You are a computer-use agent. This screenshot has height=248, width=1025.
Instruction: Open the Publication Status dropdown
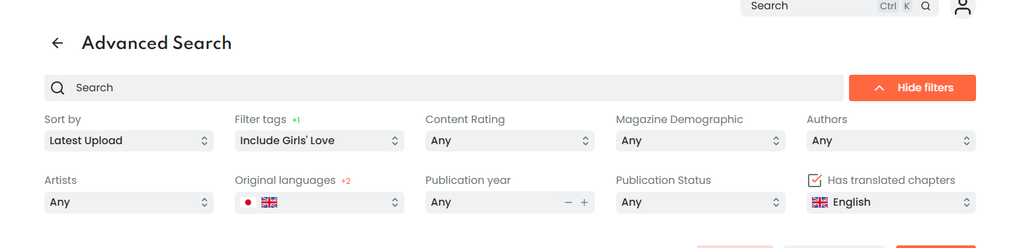click(x=701, y=202)
